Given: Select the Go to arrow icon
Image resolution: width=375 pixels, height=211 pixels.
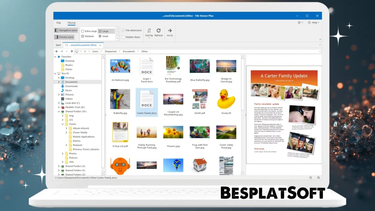Looking at the screenshot, I should click(x=170, y=30).
